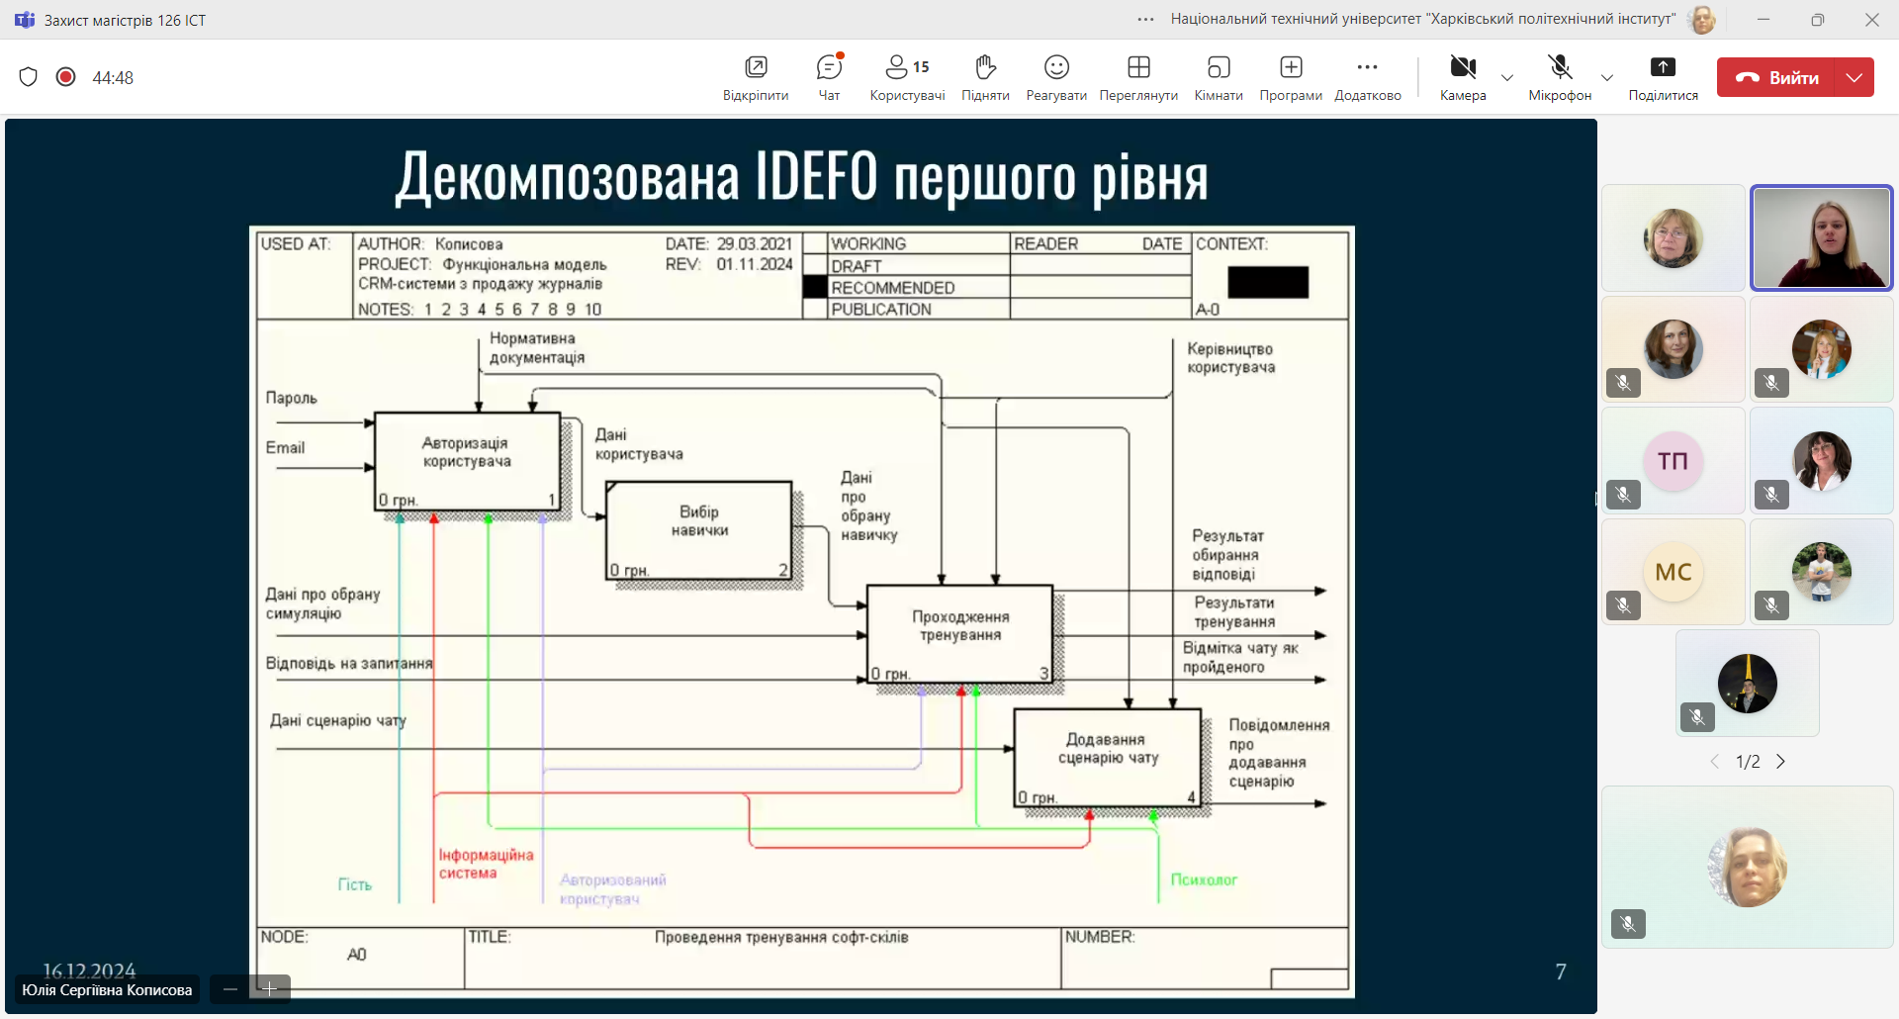Viewport: 1899px width, 1019px height.
Task: Open the participants list (Користувачі)
Action: (x=907, y=77)
